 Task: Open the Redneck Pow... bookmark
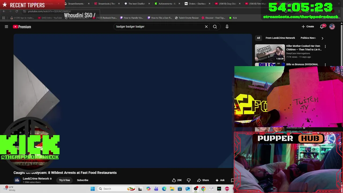click(x=105, y=18)
